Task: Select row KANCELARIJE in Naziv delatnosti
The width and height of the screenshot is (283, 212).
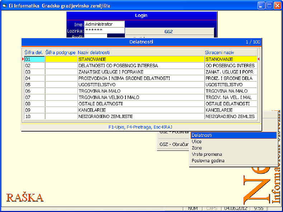Action: coord(140,110)
